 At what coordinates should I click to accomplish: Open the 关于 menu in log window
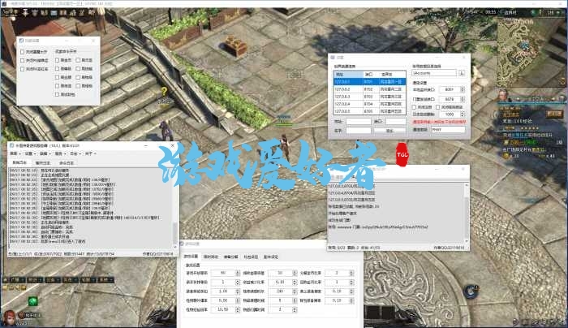[90, 153]
